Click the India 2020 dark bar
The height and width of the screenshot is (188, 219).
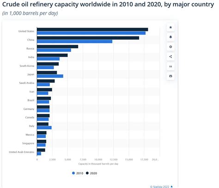(52, 55)
